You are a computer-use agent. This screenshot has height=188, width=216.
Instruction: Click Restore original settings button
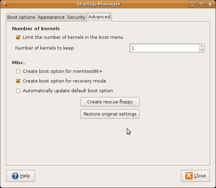tap(110, 114)
